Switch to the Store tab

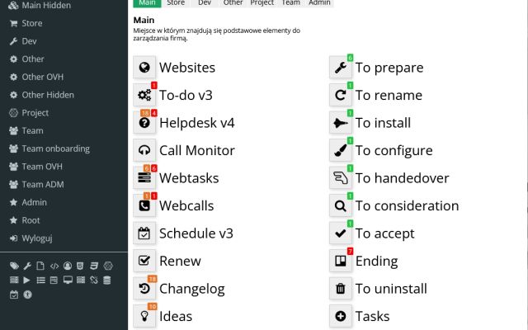(x=175, y=3)
